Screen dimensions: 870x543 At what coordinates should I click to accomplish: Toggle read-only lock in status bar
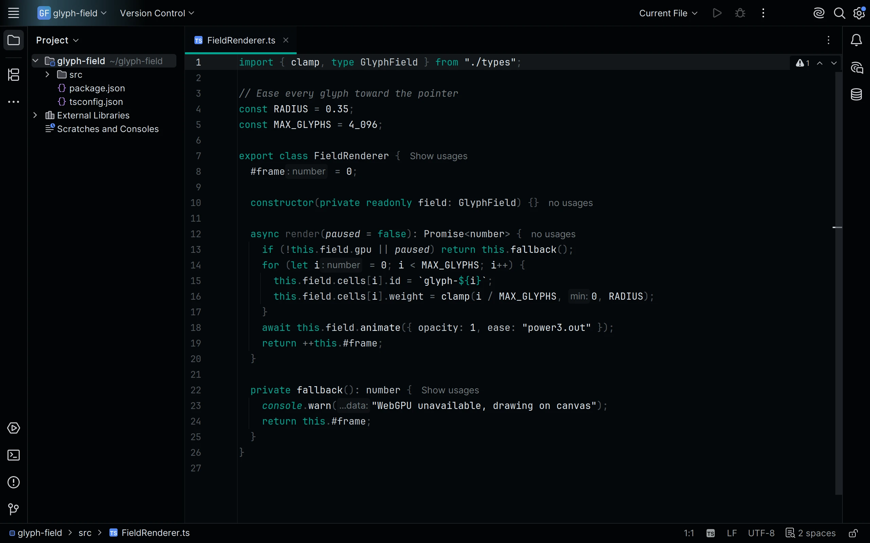coord(853,533)
